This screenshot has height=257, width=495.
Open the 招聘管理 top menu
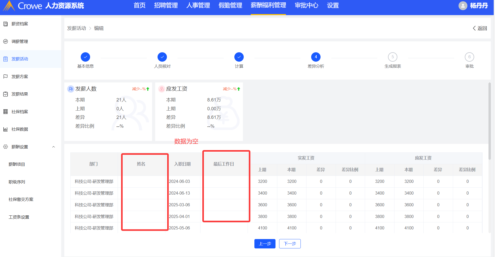click(166, 5)
